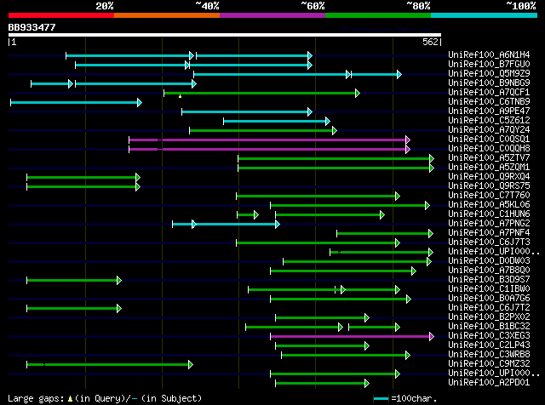This screenshot has width=545, height=405.
Task: Open the UniRef100_B9NBG9 hit label
Action: (489, 83)
